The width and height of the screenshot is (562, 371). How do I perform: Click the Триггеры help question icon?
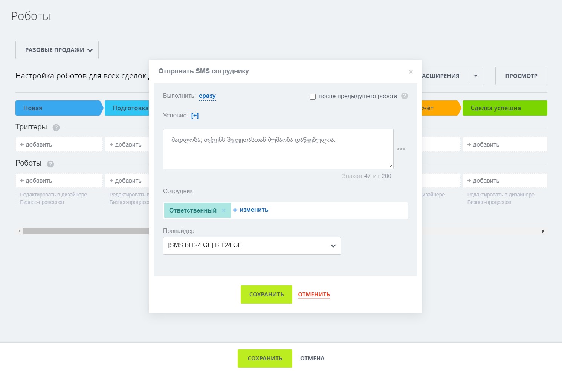[56, 128]
